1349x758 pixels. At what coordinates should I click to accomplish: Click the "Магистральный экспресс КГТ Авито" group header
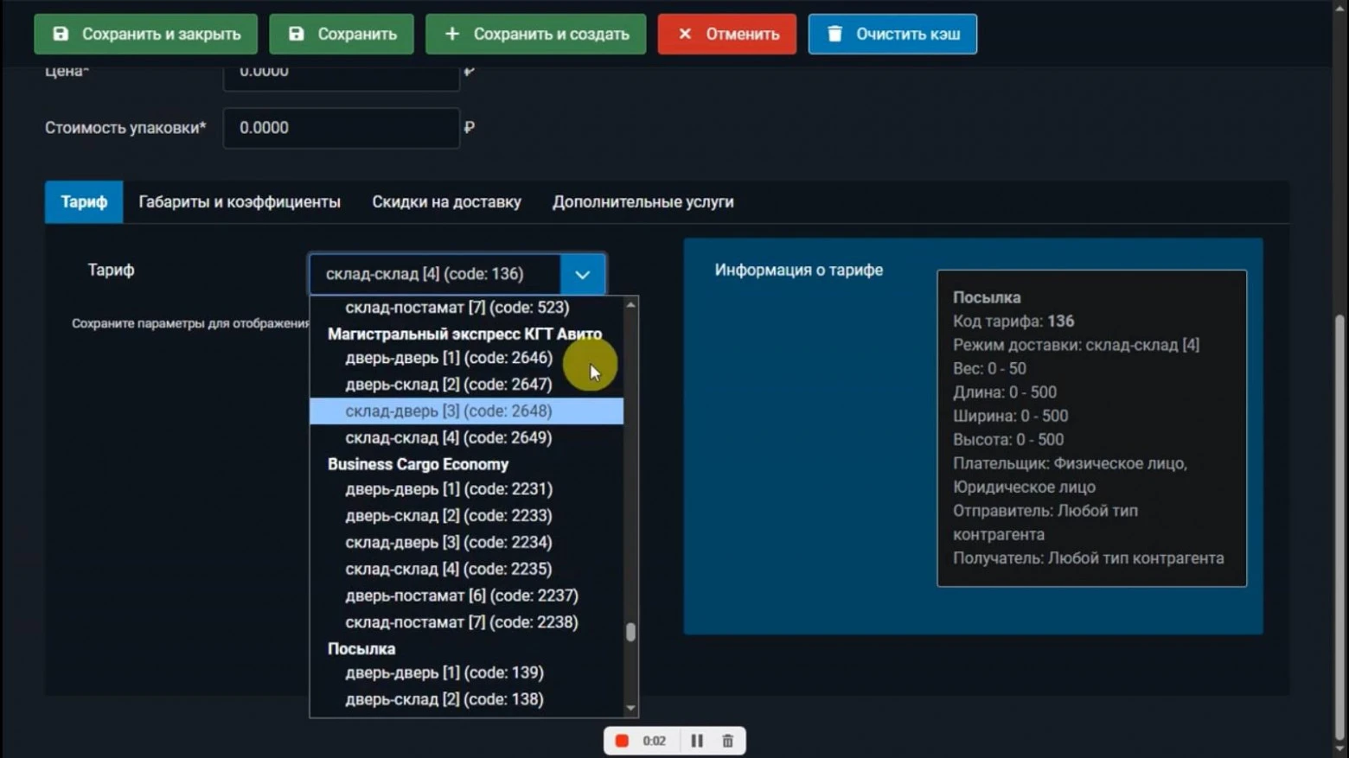(x=464, y=334)
